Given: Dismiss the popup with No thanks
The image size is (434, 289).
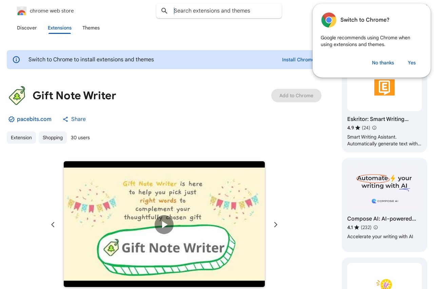Looking at the screenshot, I should tap(383, 63).
